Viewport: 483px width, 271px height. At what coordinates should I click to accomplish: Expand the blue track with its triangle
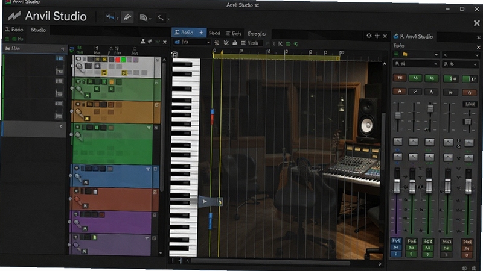(x=148, y=169)
